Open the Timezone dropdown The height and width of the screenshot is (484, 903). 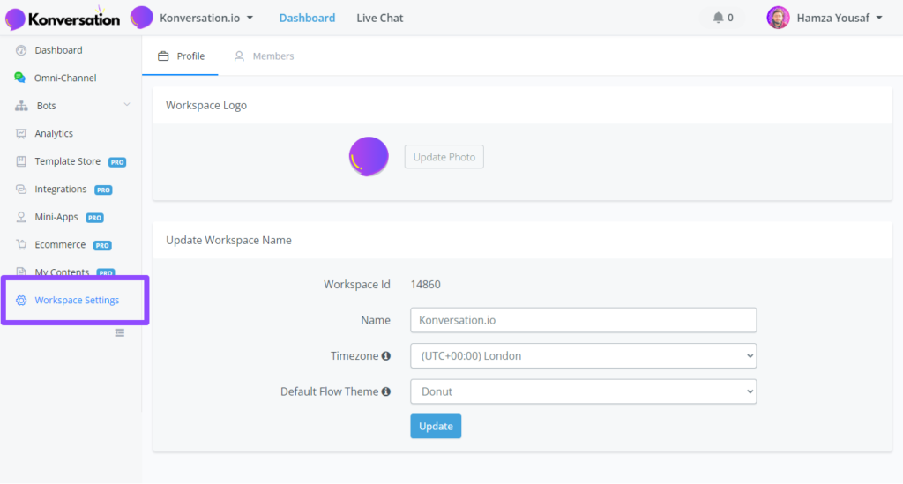584,356
